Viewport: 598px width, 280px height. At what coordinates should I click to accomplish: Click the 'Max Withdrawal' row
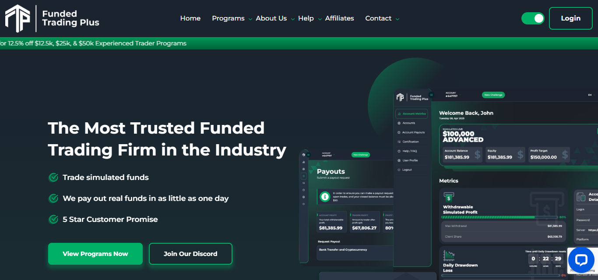click(503, 226)
